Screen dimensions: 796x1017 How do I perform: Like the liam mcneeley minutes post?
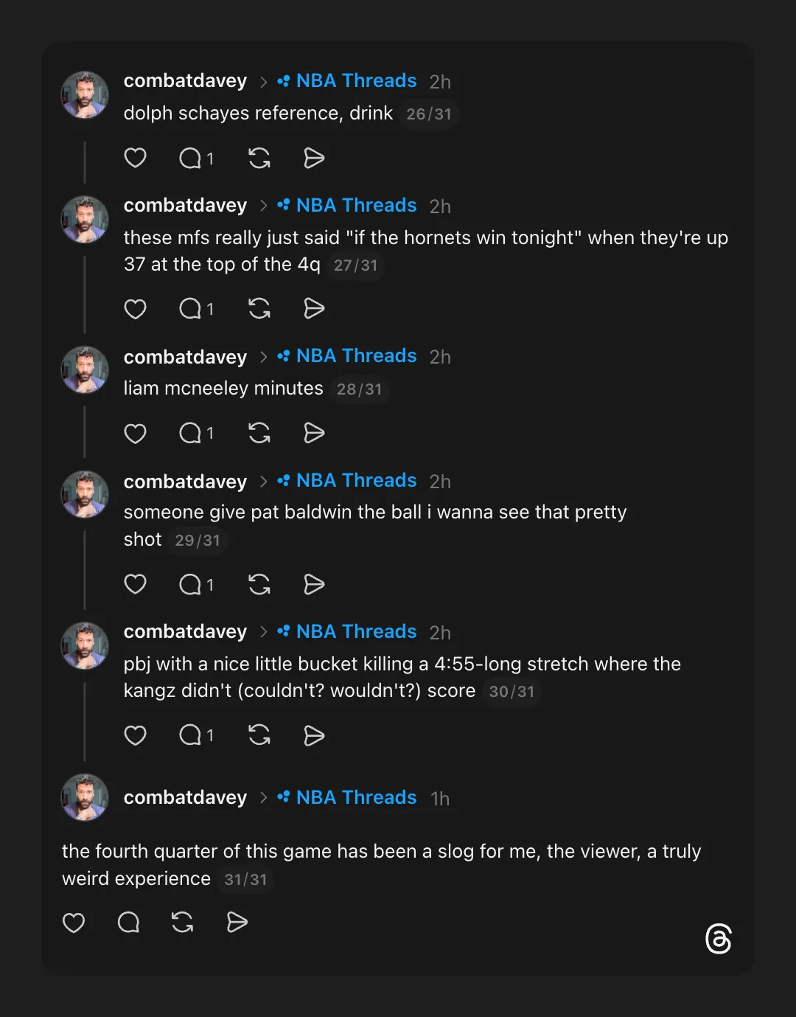pyautogui.click(x=135, y=433)
